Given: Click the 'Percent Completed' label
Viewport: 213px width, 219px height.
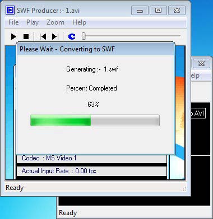Looking at the screenshot, I should [x=91, y=88].
